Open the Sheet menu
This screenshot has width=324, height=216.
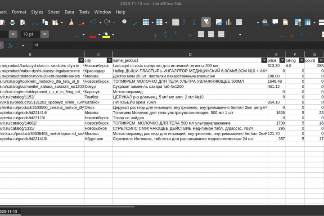coord(54,12)
